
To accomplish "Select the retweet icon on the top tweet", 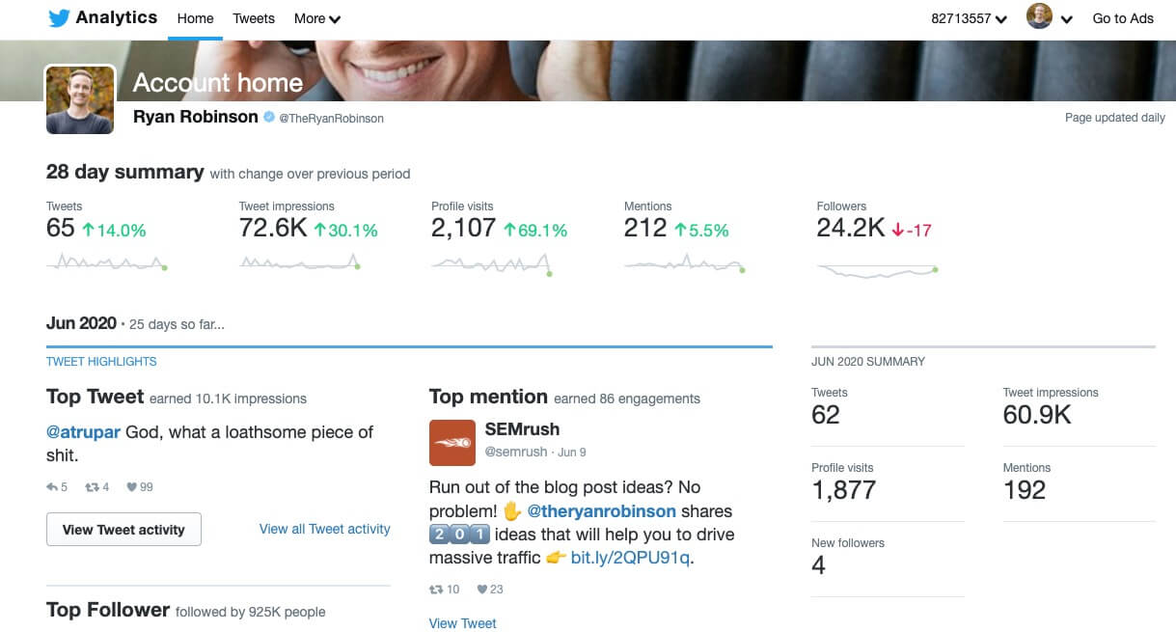I will [x=91, y=486].
